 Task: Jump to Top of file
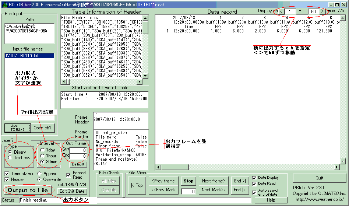[x=137, y=185]
